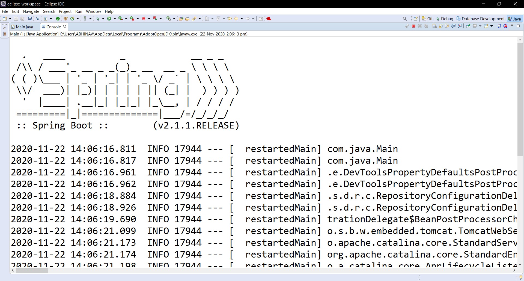The image size is (524, 281).
Task: Toggle Show Console on standard error change
Action: click(x=460, y=26)
